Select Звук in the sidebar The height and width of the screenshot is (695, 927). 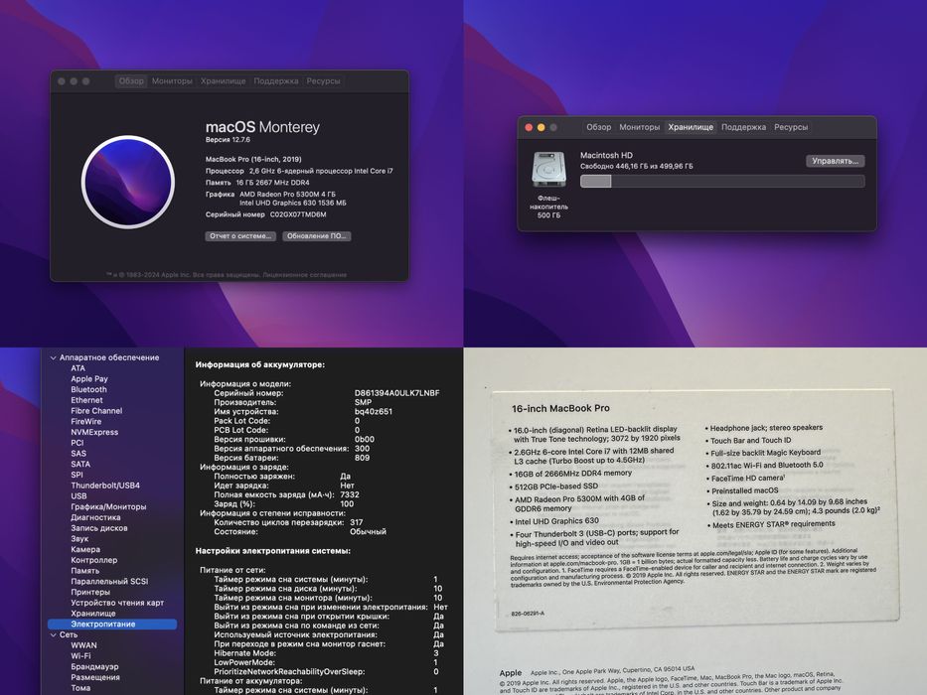(79, 538)
